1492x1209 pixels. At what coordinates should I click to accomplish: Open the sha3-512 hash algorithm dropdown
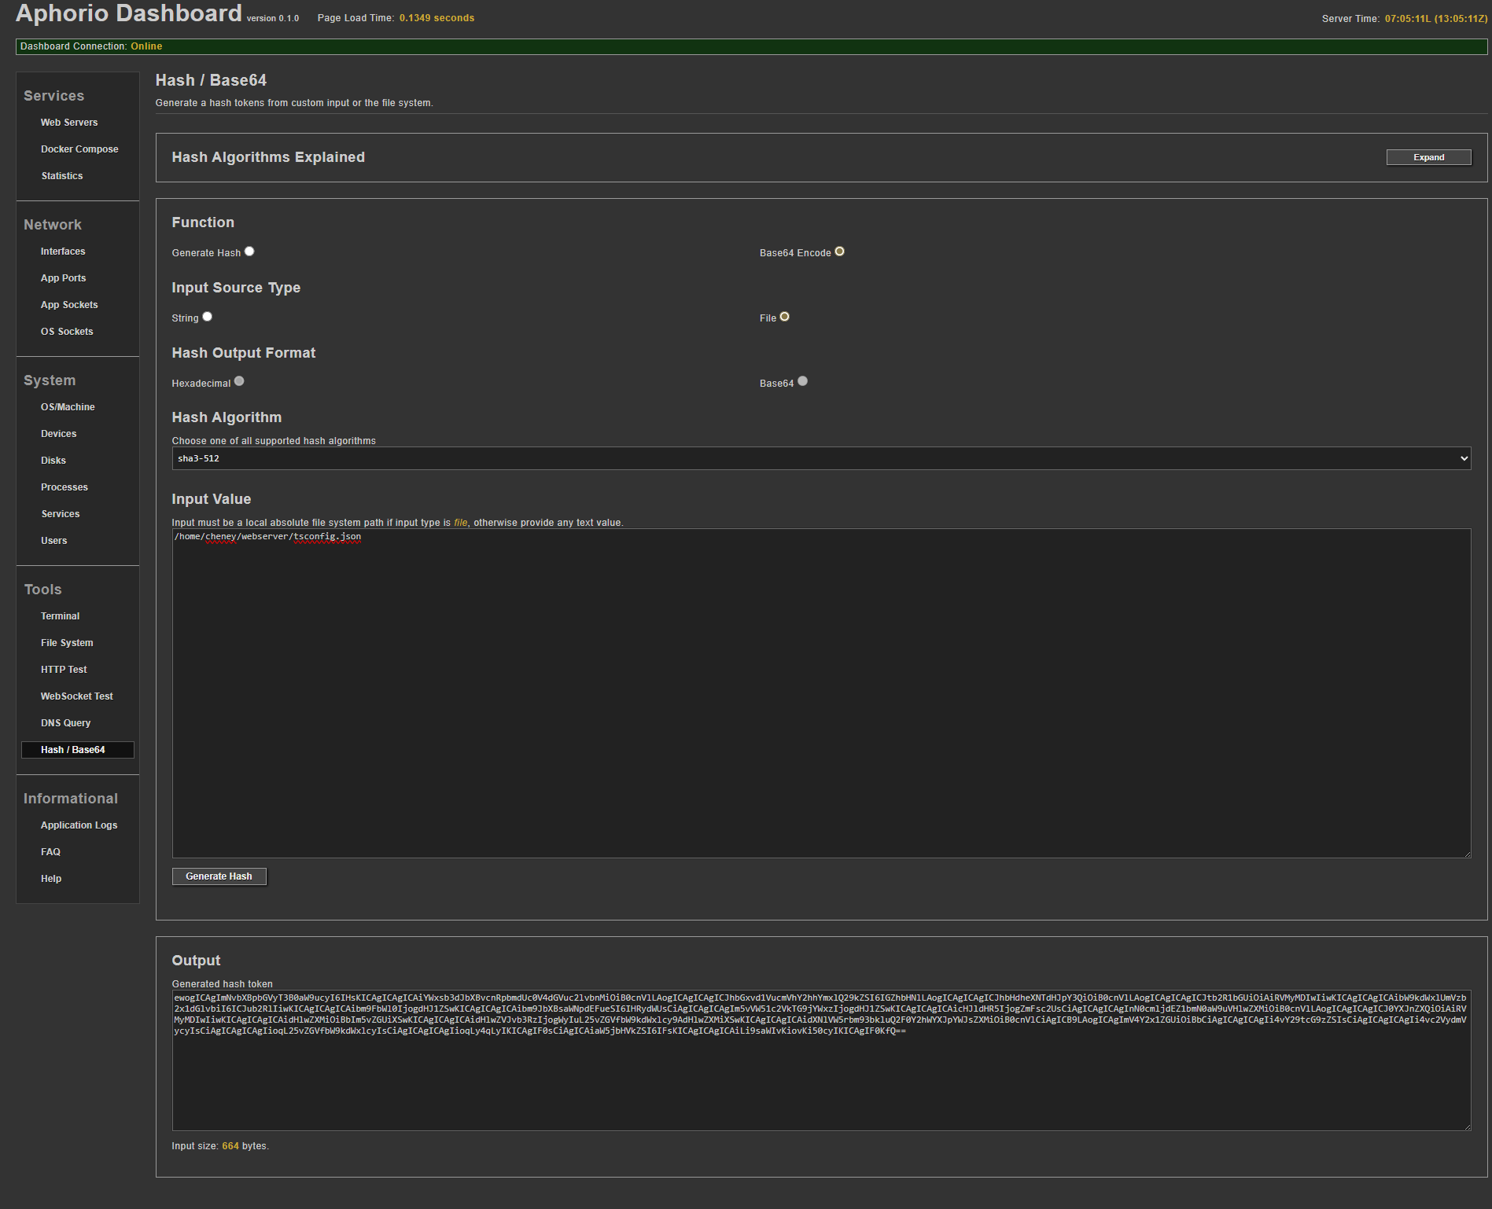point(820,458)
